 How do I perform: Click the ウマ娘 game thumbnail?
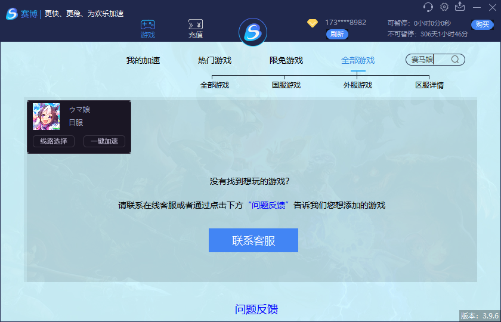[x=46, y=116]
